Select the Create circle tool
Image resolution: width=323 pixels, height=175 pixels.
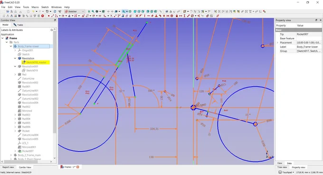(63, 16)
